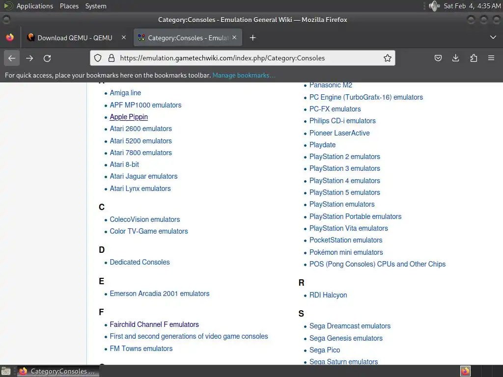Open Atari 5200 emulators link
Image resolution: width=503 pixels, height=377 pixels.
pyautogui.click(x=140, y=141)
